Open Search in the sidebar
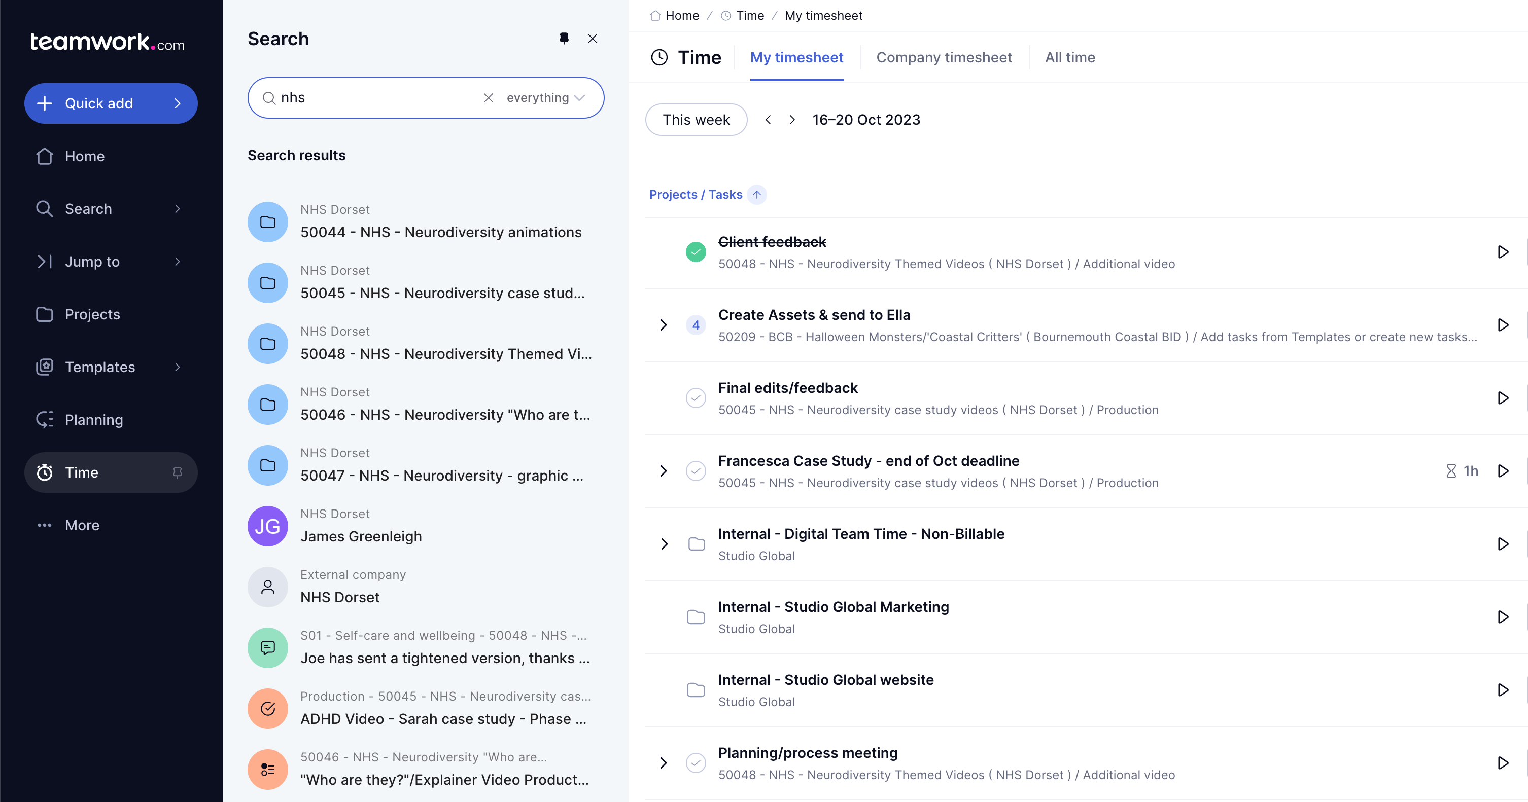 coord(111,209)
